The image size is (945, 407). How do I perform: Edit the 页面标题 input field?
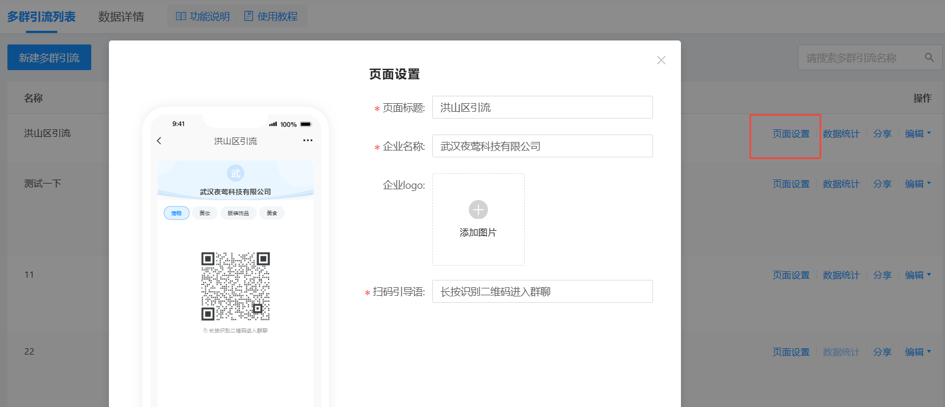(x=542, y=107)
